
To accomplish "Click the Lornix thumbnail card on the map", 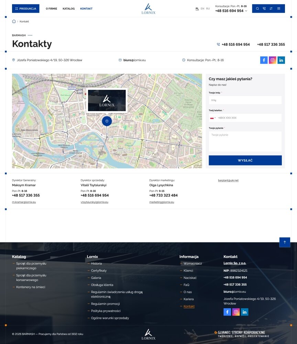I will (x=107, y=100).
